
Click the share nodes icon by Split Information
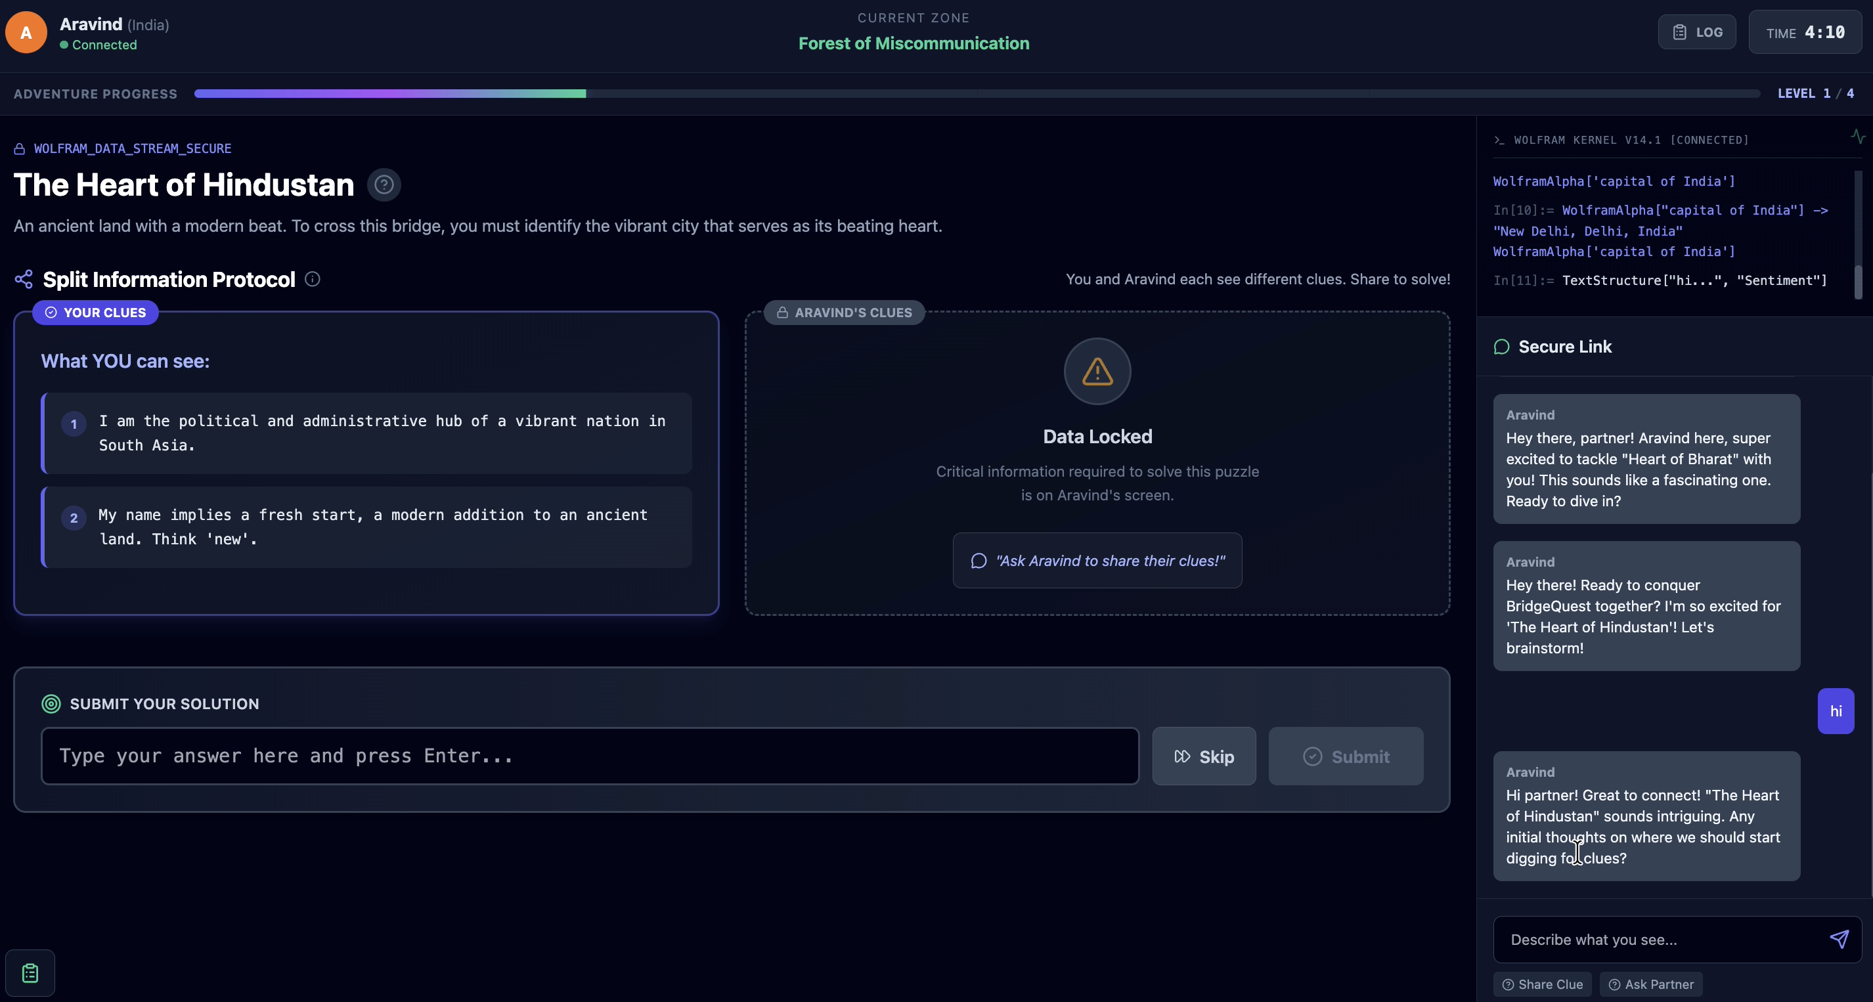[24, 279]
